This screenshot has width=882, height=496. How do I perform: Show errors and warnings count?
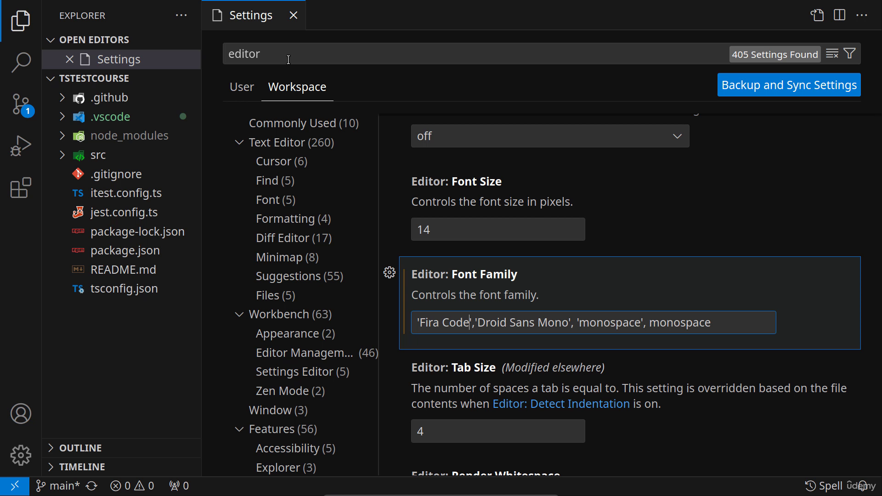click(x=132, y=486)
